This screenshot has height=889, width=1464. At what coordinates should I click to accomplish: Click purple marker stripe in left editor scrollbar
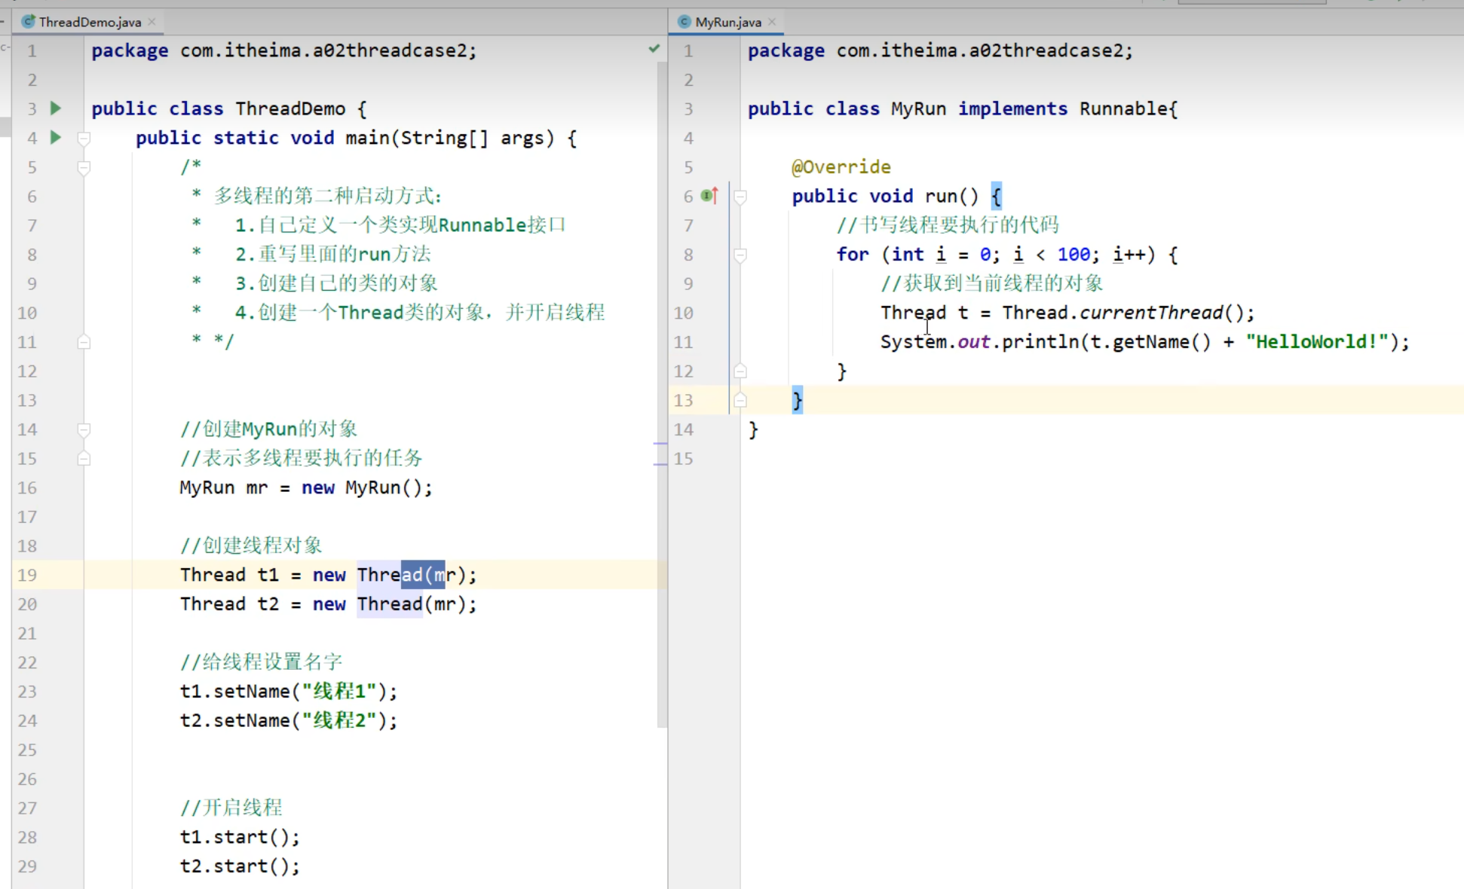(660, 444)
